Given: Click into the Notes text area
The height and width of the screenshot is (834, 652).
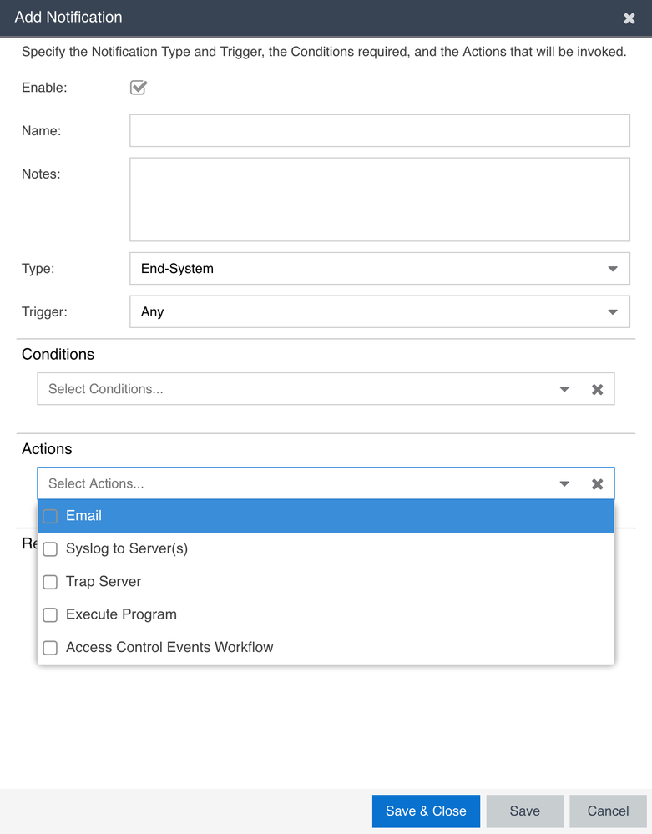Looking at the screenshot, I should click(x=379, y=199).
